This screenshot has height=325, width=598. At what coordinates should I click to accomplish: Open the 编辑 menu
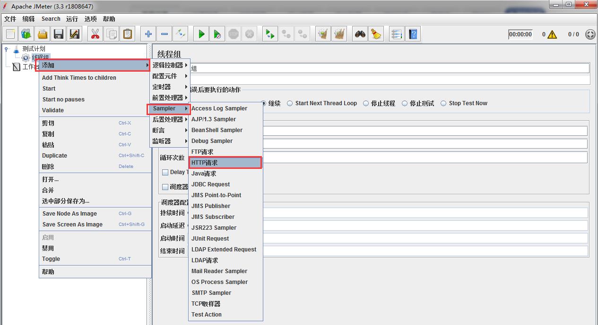point(28,19)
